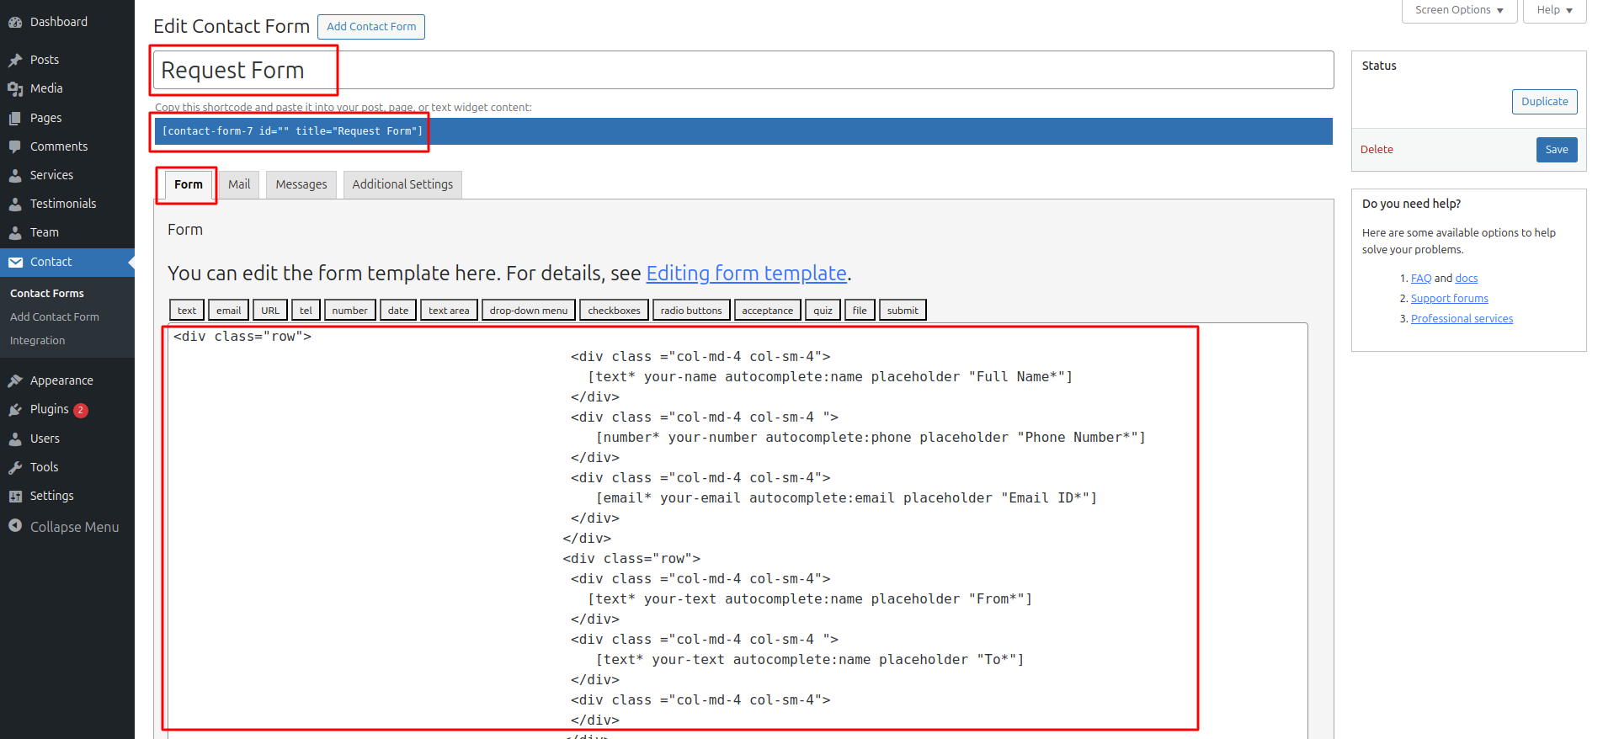Click the Pages icon in sidebar
Screen dimensions: 1603x739
[15, 118]
